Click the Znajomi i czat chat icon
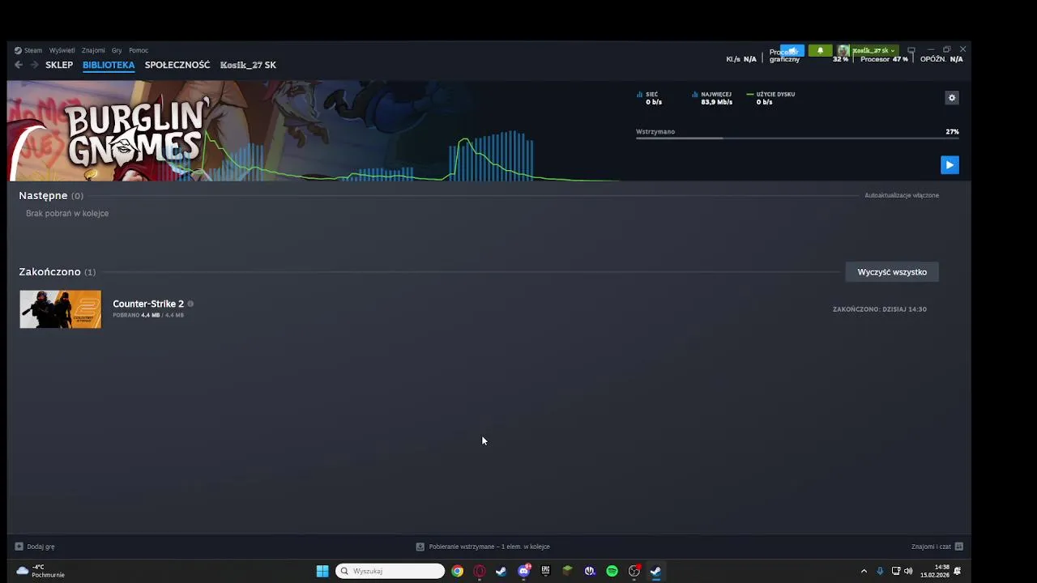Image resolution: width=1037 pixels, height=583 pixels. [959, 547]
